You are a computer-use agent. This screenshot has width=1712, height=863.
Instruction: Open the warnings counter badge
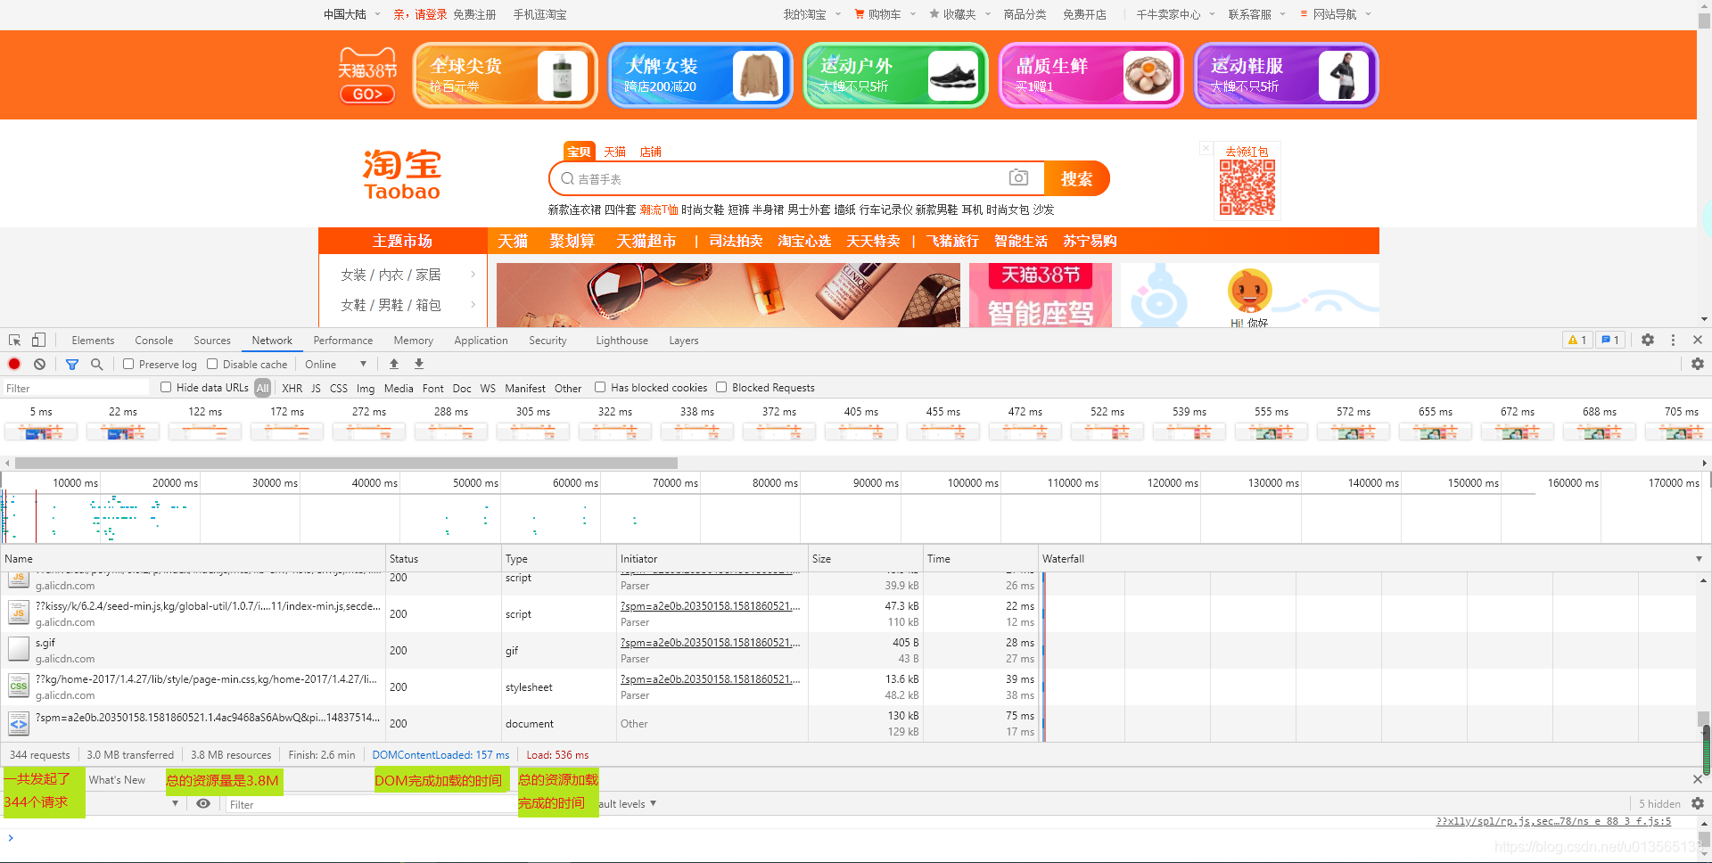tap(1577, 340)
